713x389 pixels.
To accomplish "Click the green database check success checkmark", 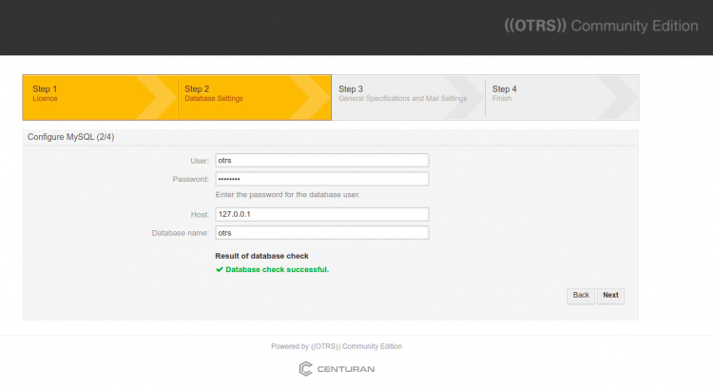I will tap(220, 269).
